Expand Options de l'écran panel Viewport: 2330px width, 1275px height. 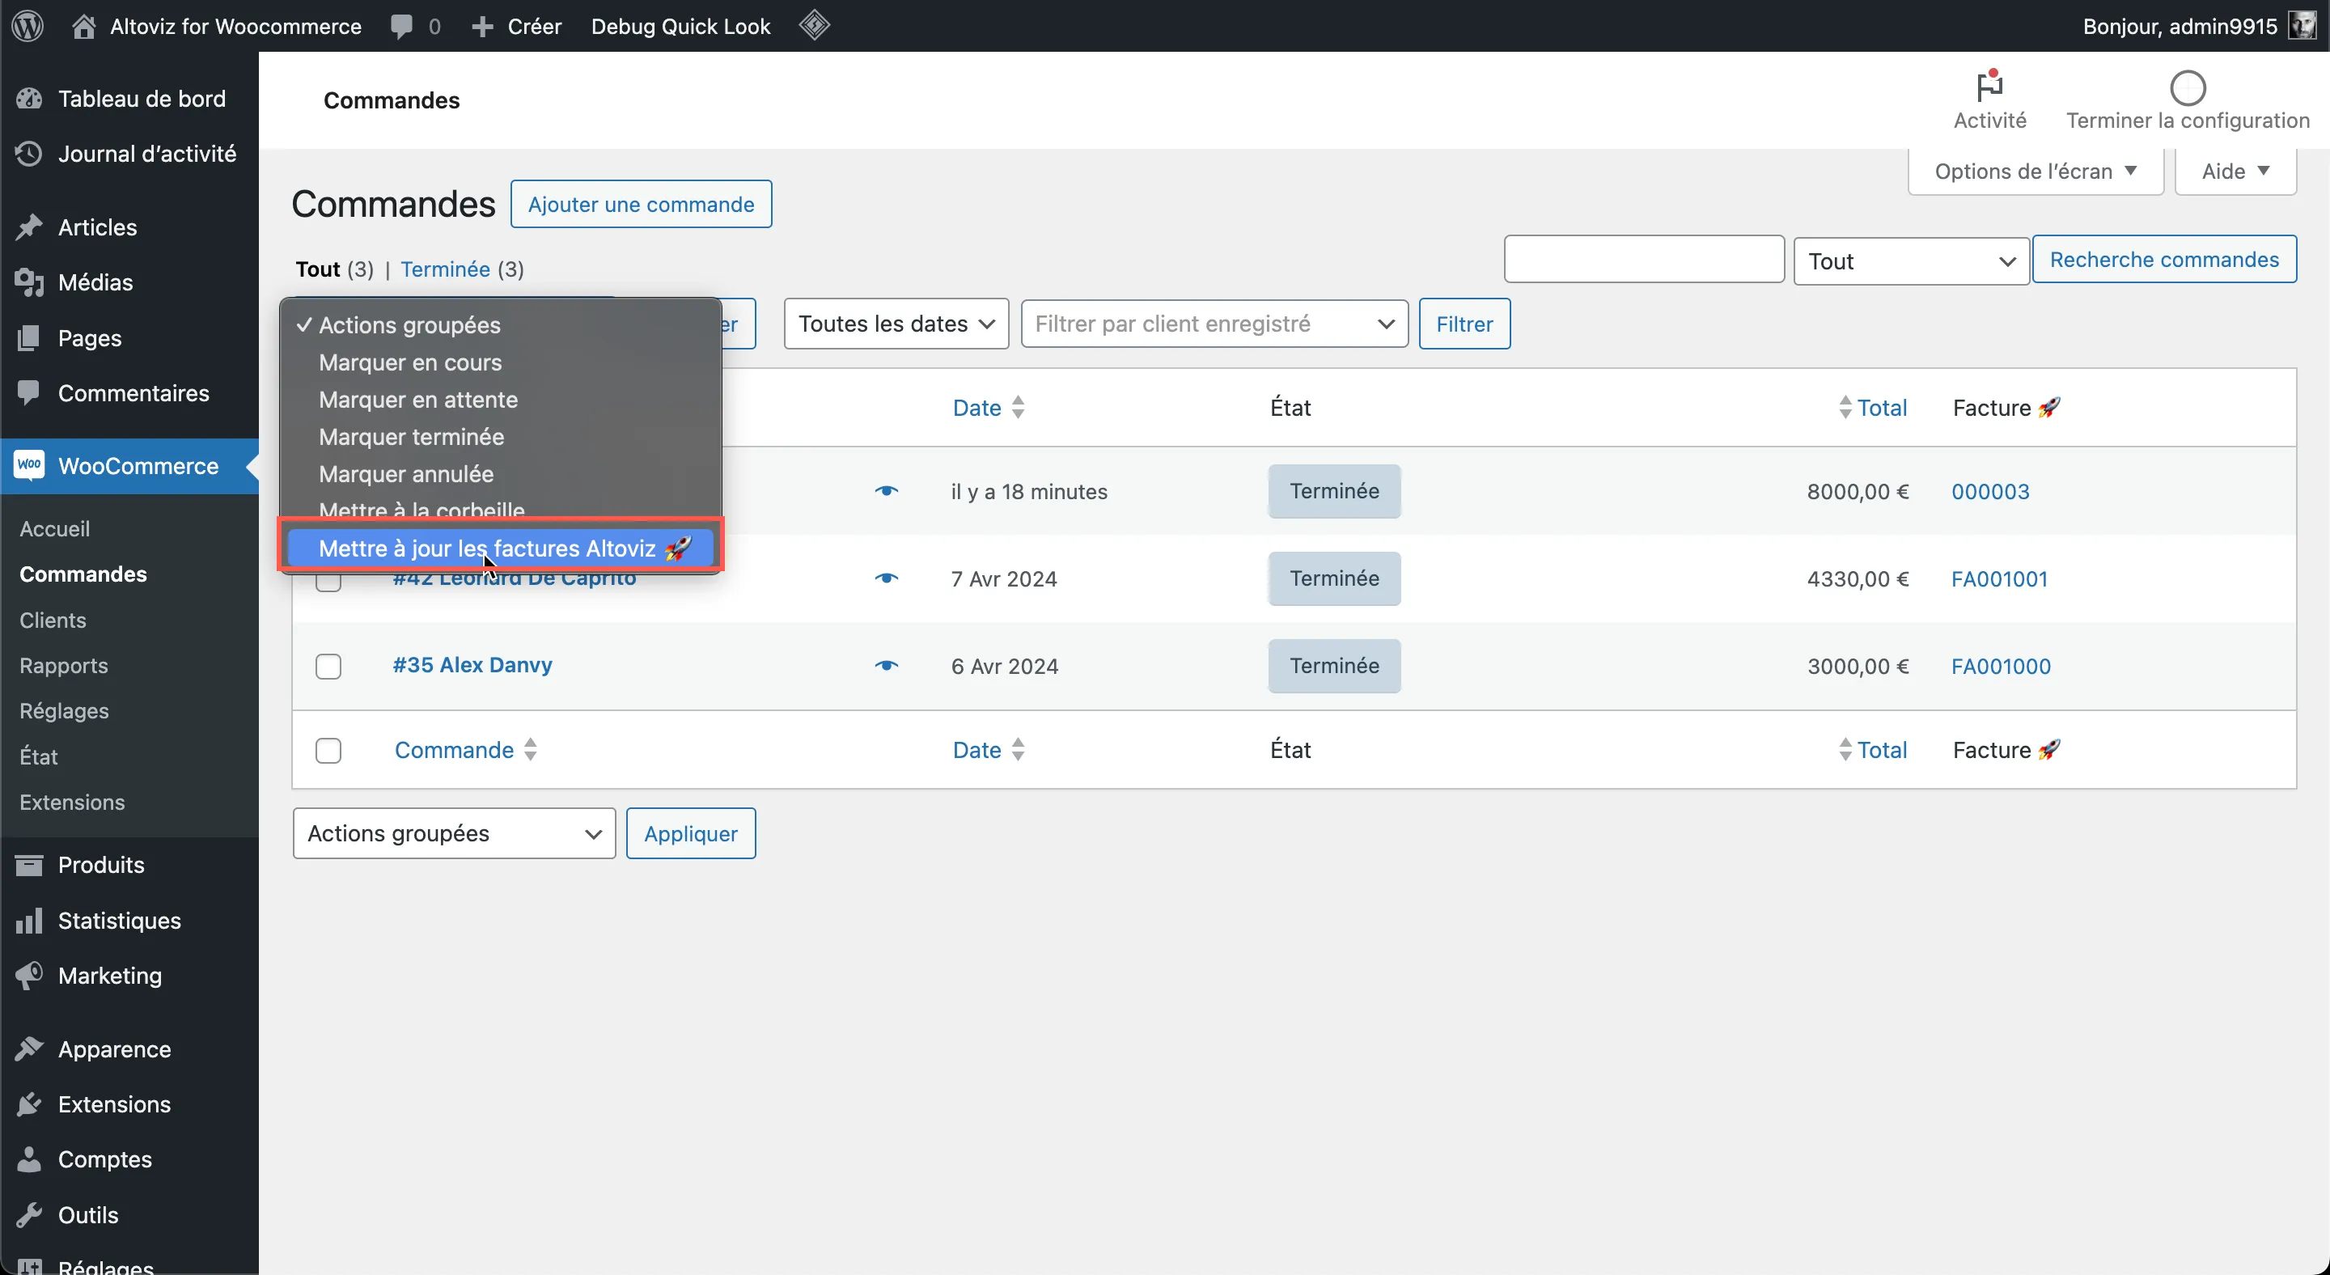pos(2036,171)
